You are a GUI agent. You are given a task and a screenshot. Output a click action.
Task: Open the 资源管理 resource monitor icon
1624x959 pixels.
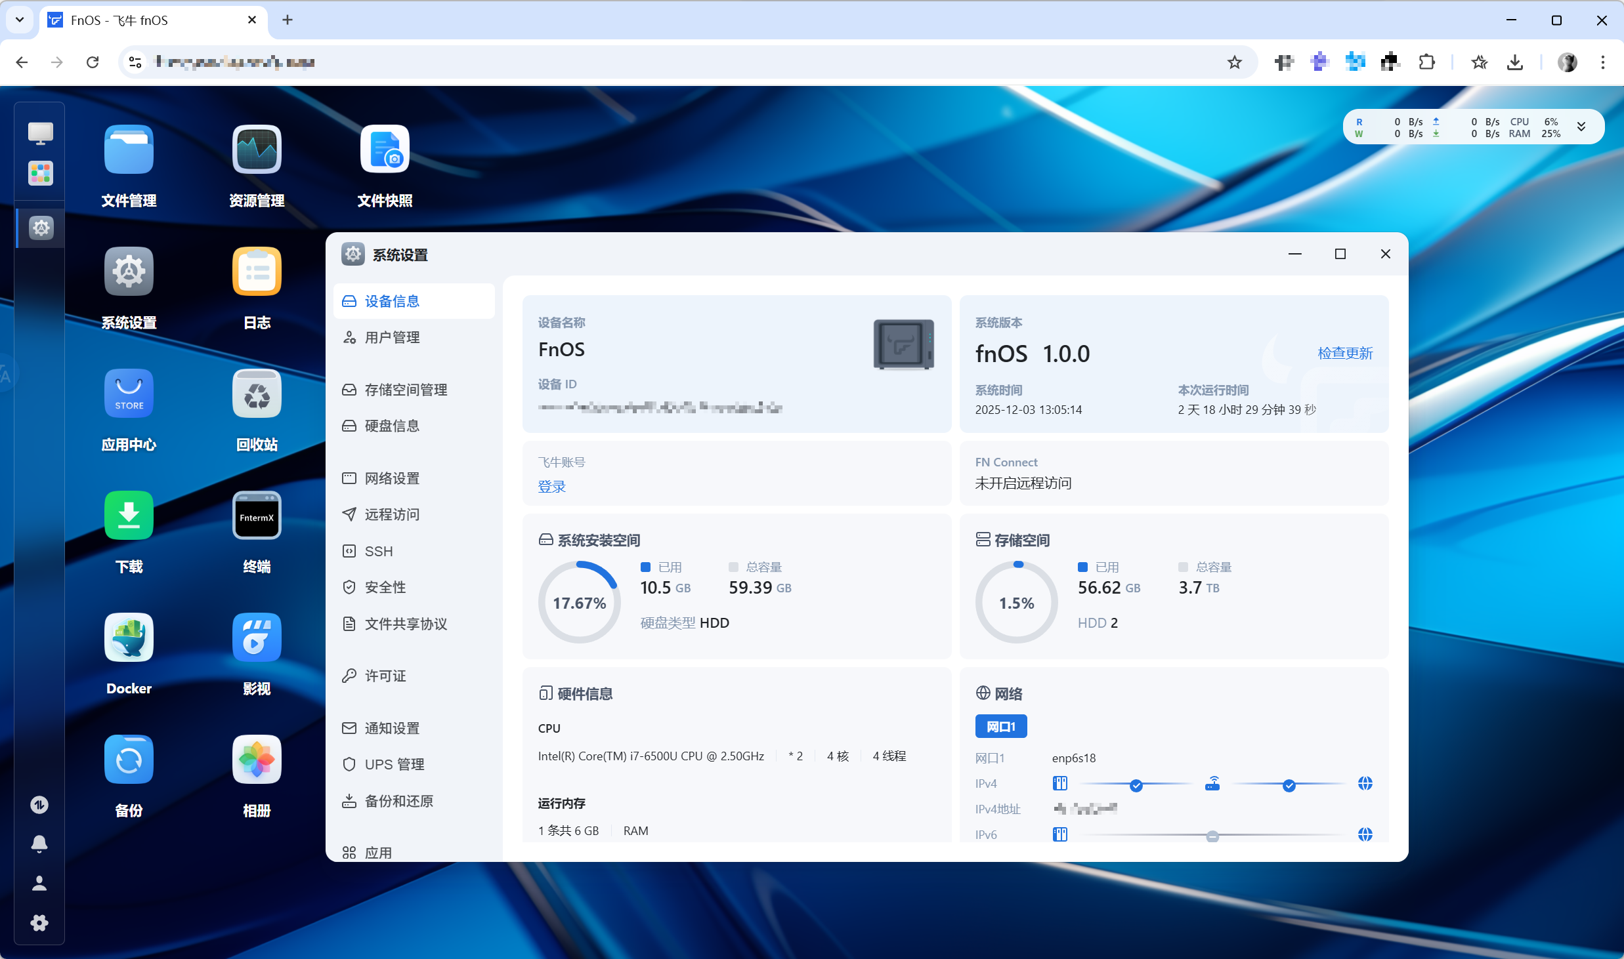pyautogui.click(x=257, y=150)
